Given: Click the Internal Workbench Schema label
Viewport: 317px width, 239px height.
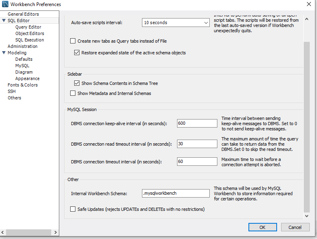Looking at the screenshot, I should click(99, 194).
